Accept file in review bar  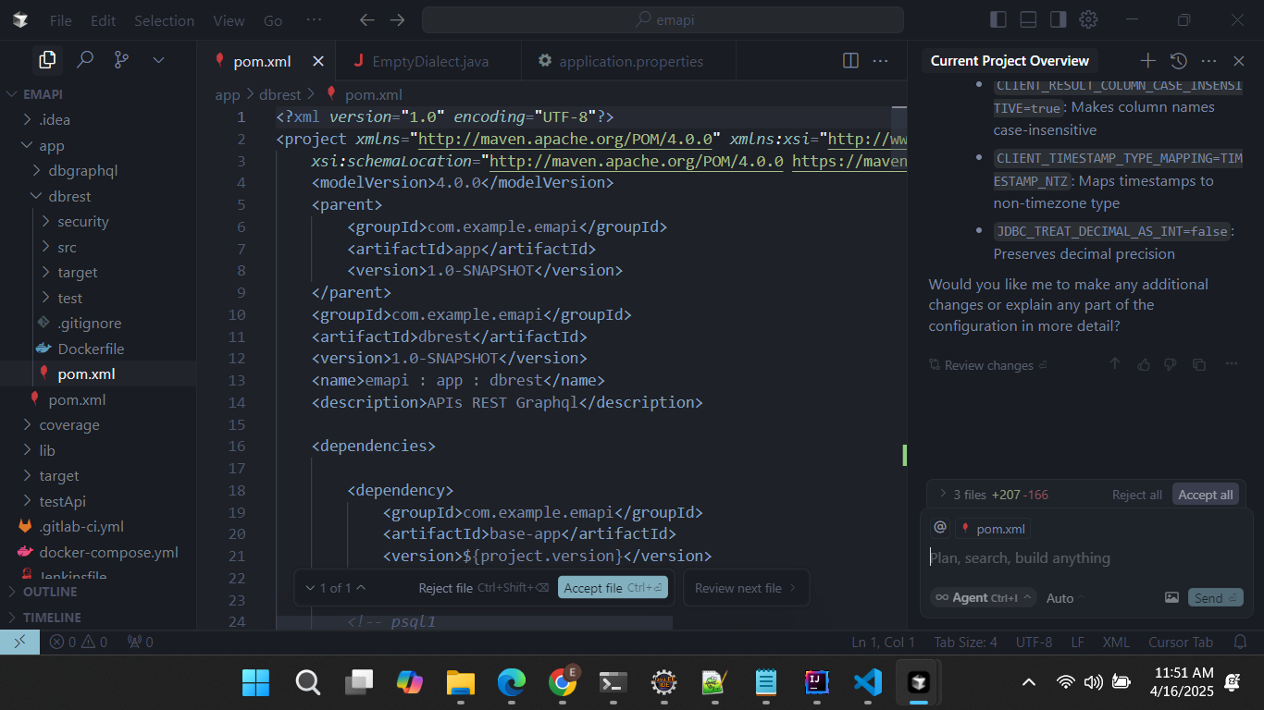[613, 588]
